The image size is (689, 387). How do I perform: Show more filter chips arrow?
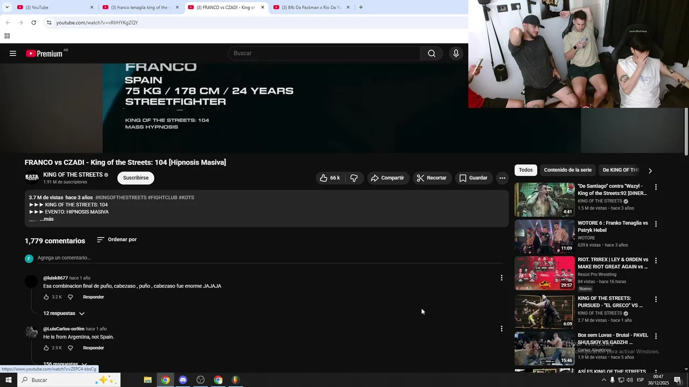[650, 170]
